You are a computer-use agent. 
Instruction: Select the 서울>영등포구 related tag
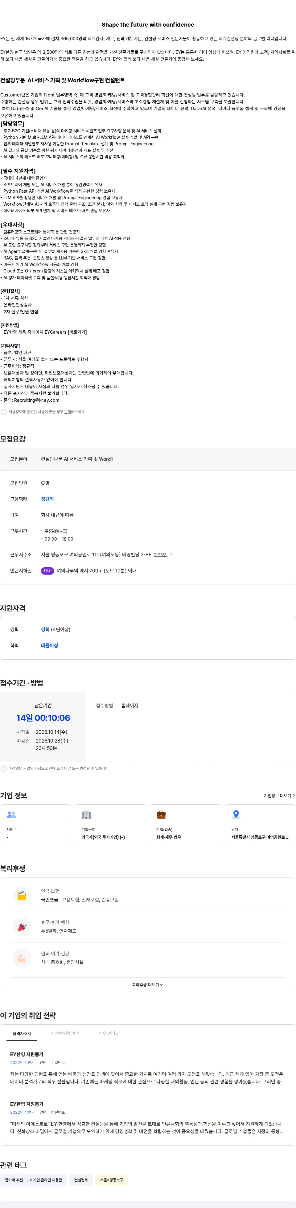(x=112, y=1180)
